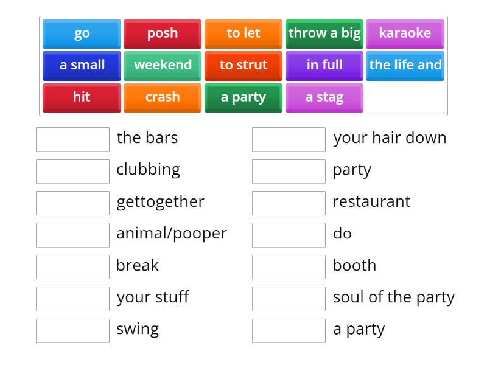Select the "hit" word tile
This screenshot has height=365, width=487.
pos(81,97)
